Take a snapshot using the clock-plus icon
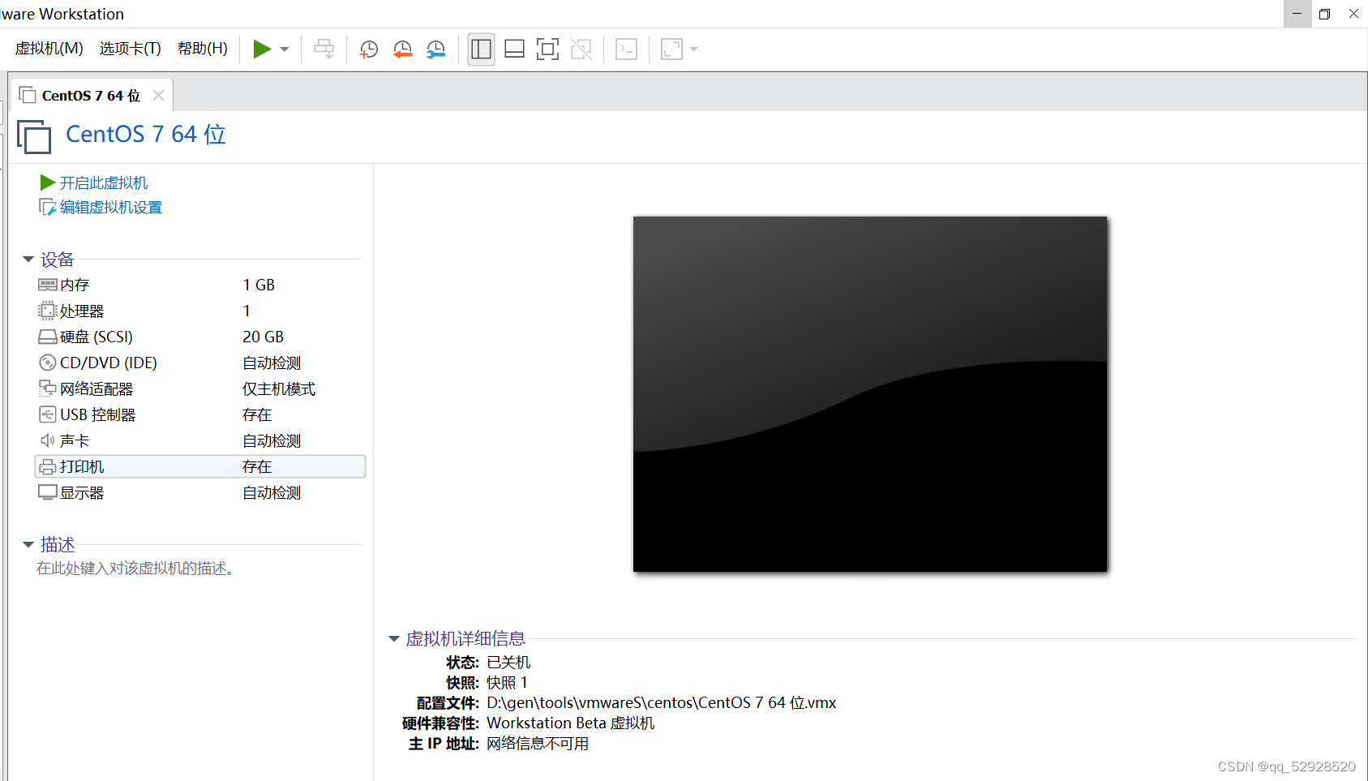Image resolution: width=1368 pixels, height=781 pixels. [x=369, y=49]
